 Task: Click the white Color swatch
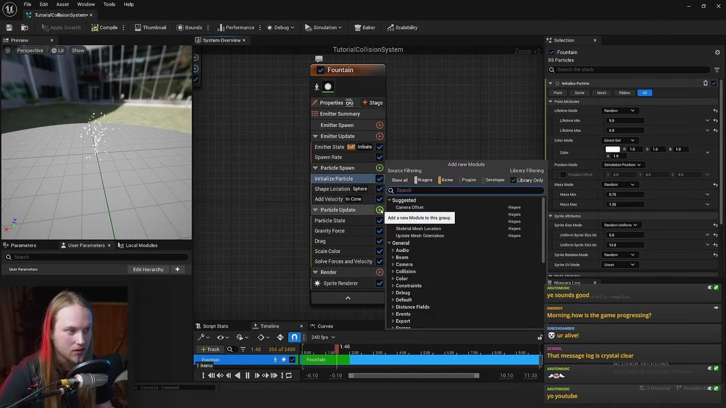[x=613, y=149]
